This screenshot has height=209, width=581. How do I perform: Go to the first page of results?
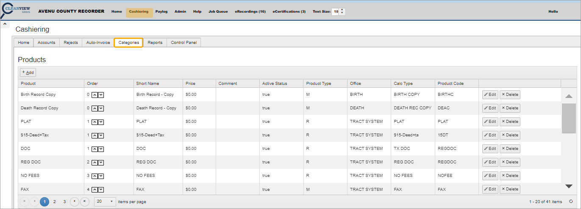[x=24, y=202]
